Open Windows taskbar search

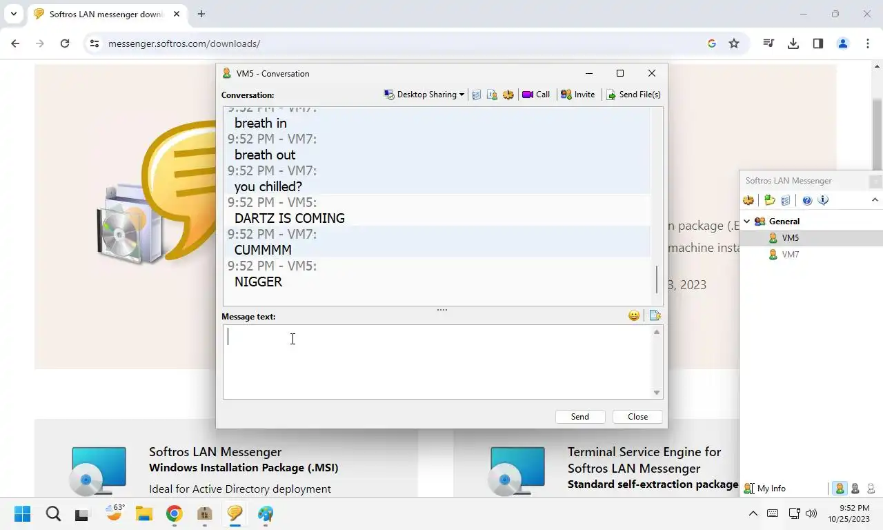tap(53, 513)
